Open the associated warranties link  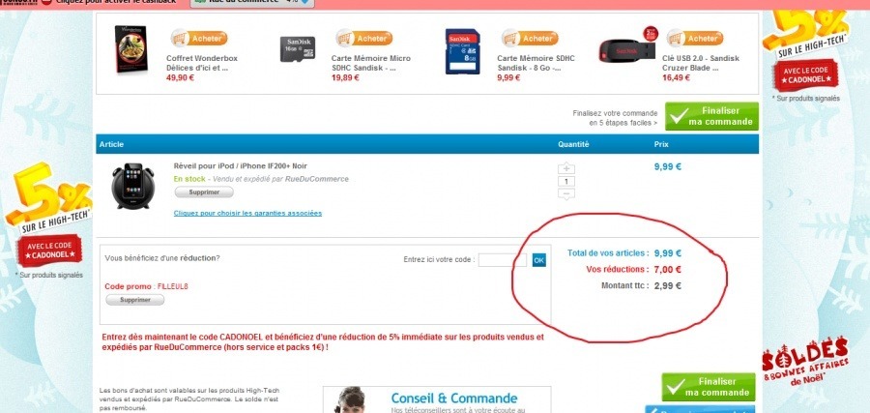[247, 213]
